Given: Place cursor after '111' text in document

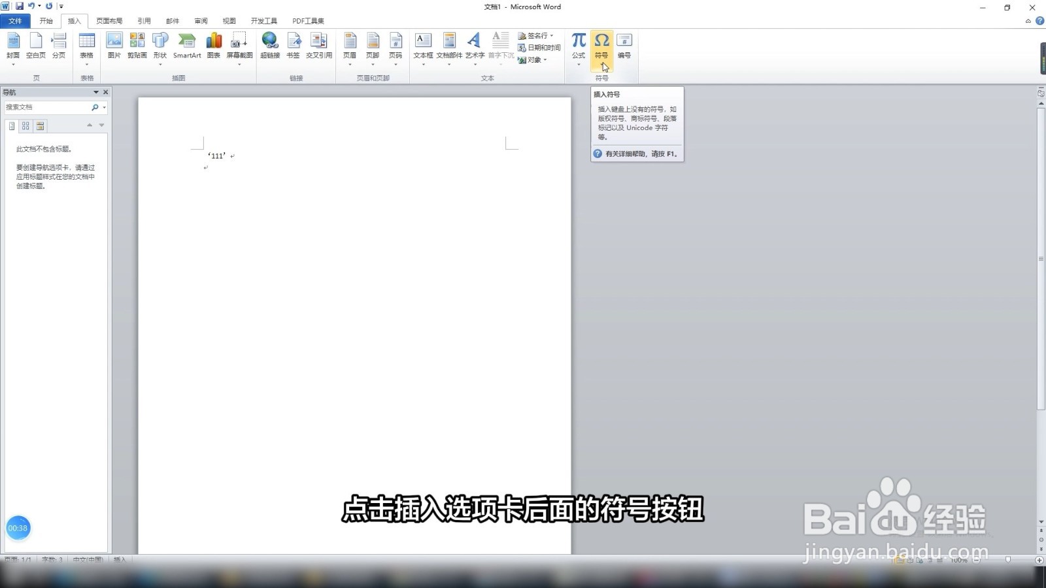Looking at the screenshot, I should (x=228, y=155).
